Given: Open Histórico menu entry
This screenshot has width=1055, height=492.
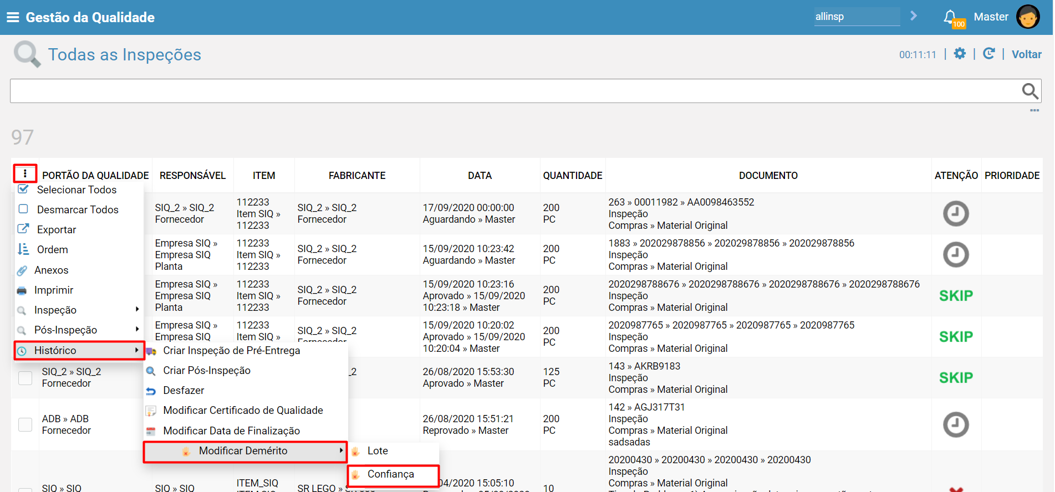Looking at the screenshot, I should coord(79,350).
